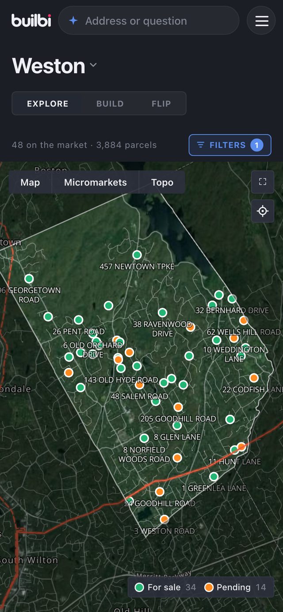Switch to the EXPLORE tab
The height and width of the screenshot is (612, 283).
click(48, 103)
